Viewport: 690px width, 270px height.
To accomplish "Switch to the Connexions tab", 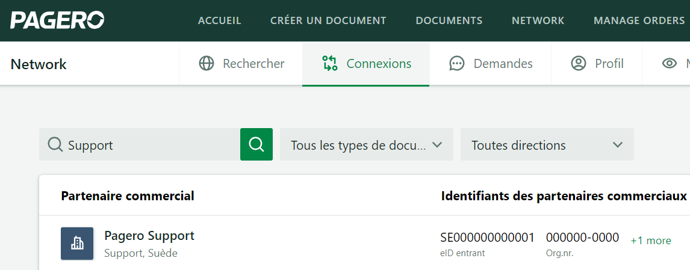I will [365, 63].
